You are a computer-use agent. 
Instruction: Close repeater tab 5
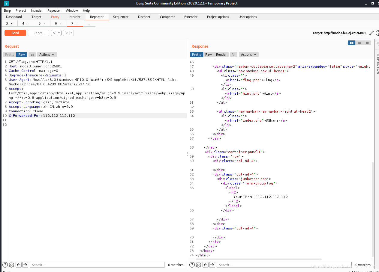tap(44, 23)
